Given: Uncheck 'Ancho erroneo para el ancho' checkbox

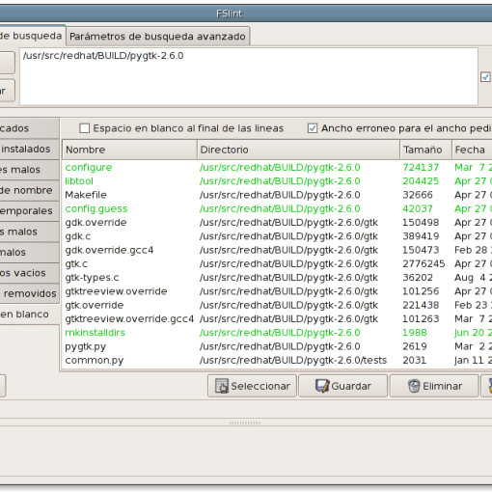Looking at the screenshot, I should click(x=313, y=128).
